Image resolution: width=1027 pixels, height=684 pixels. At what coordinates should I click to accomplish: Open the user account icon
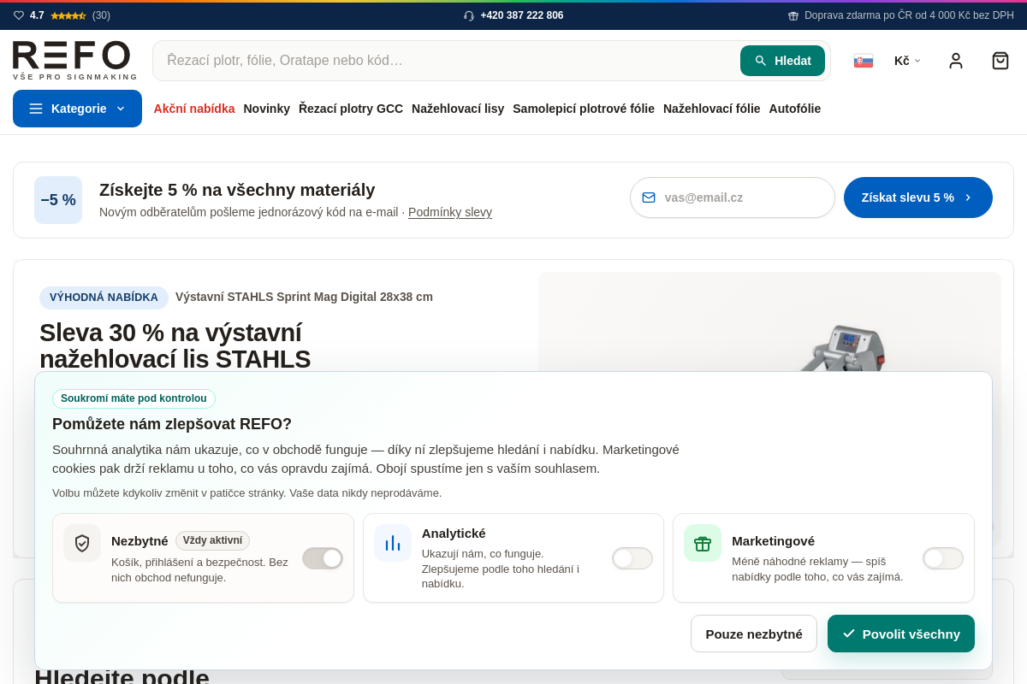[x=956, y=61]
